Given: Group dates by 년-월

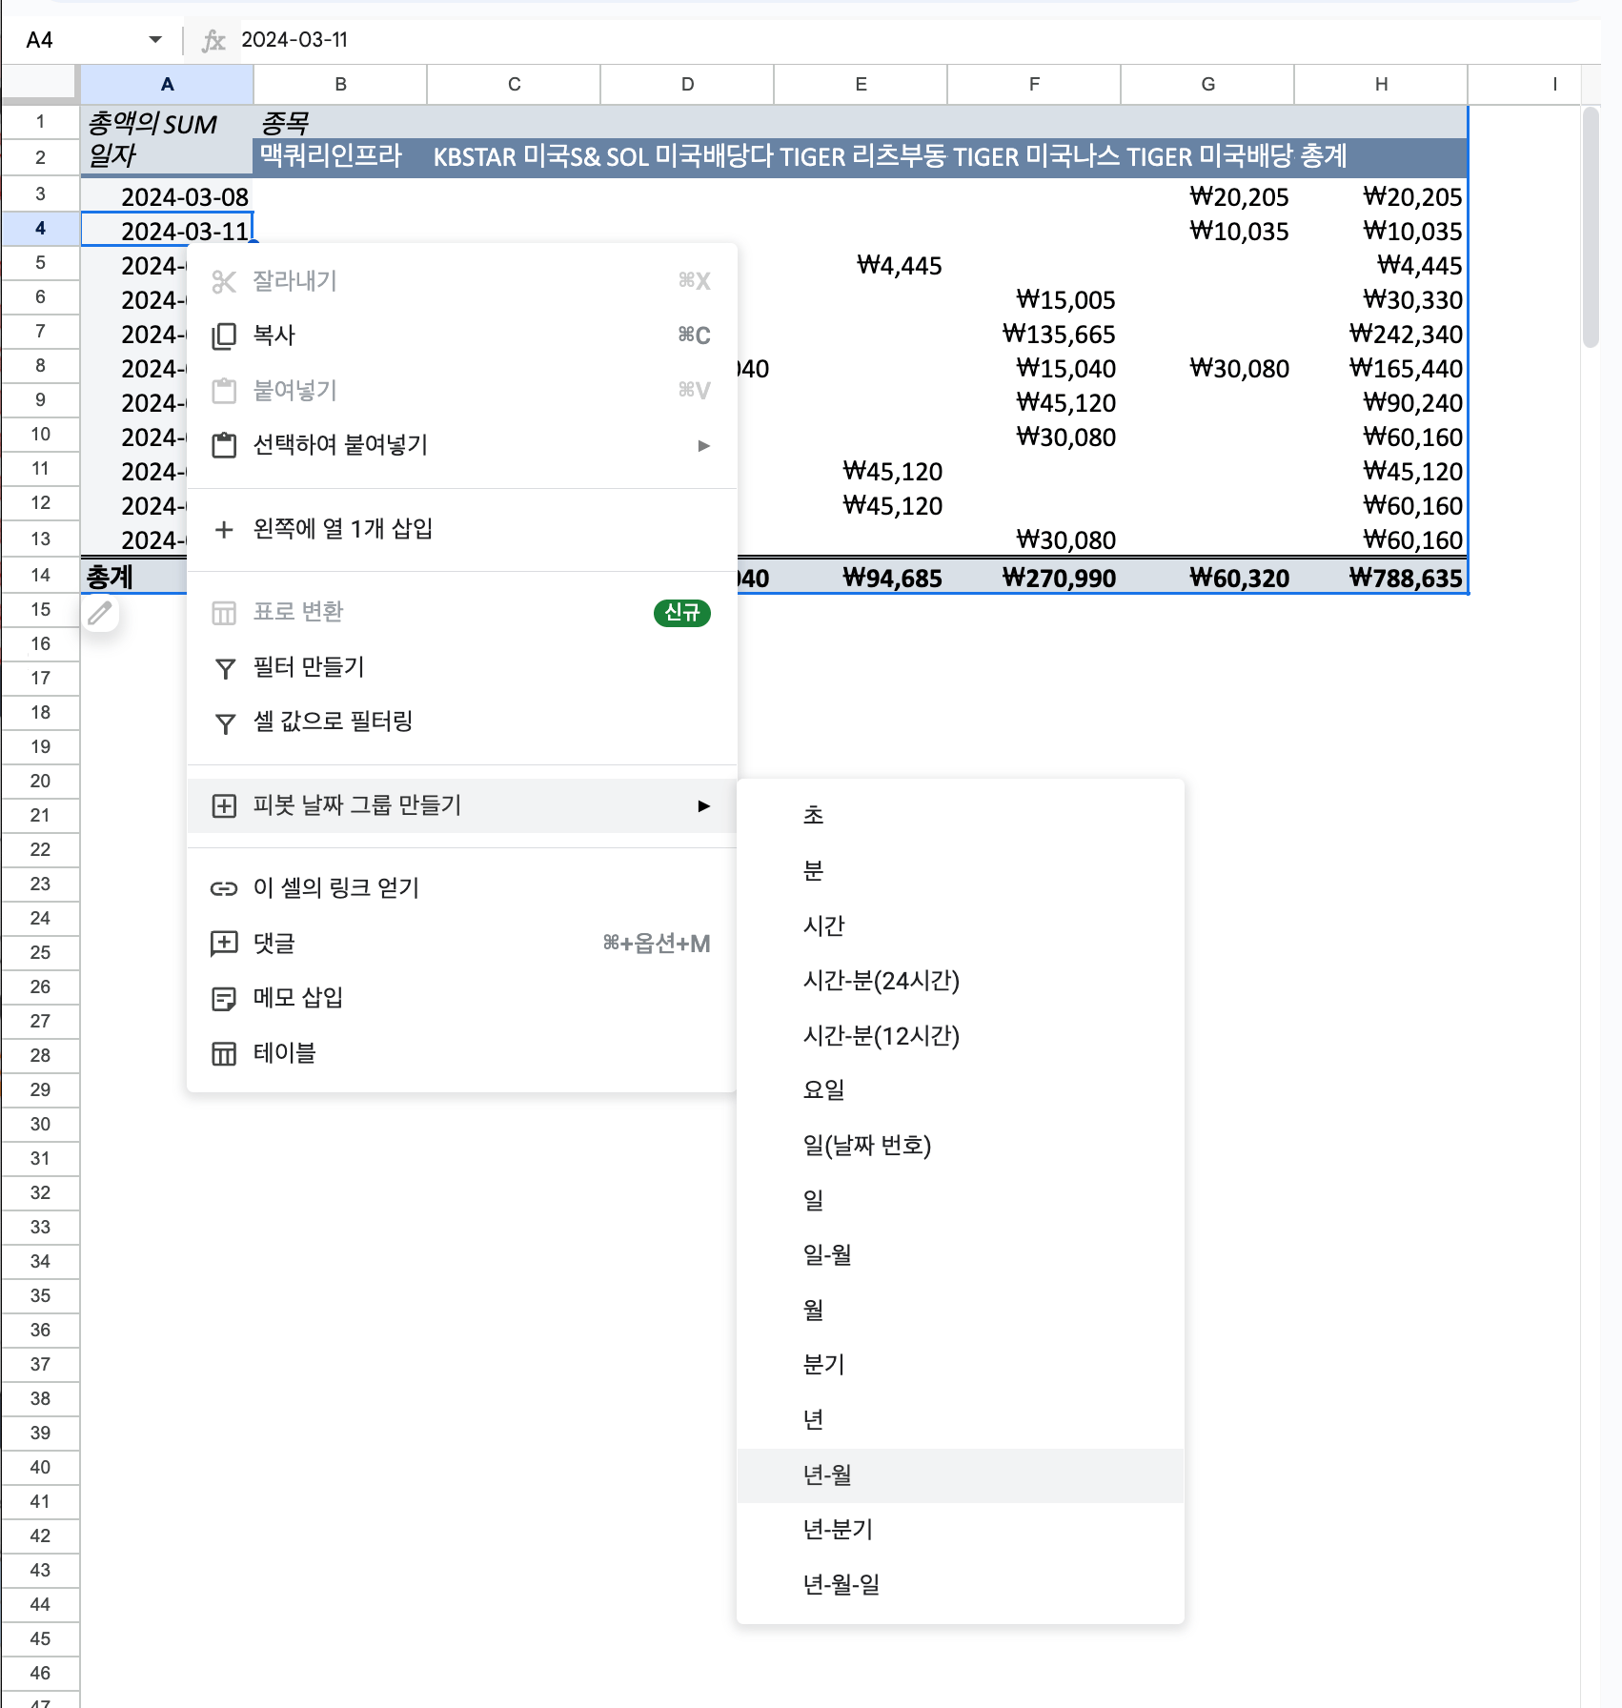Looking at the screenshot, I should [961, 1475].
